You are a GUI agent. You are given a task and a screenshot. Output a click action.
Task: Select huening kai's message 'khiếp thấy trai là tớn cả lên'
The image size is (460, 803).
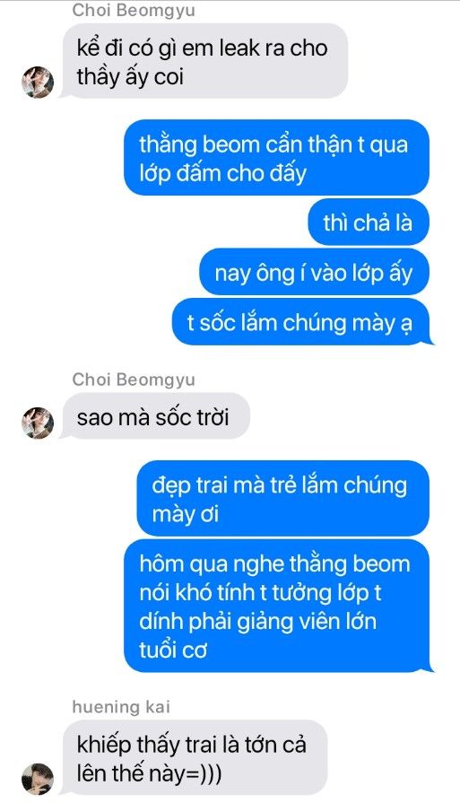194,758
